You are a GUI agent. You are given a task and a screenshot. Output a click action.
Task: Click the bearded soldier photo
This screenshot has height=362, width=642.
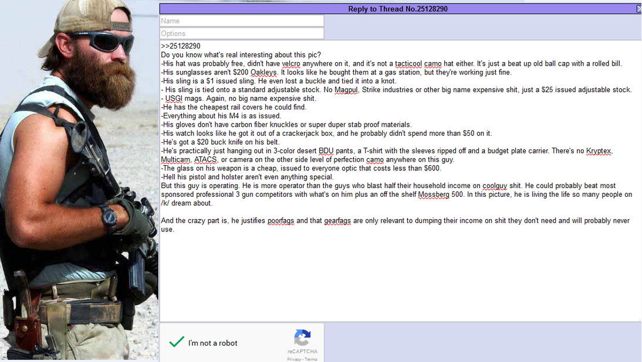[x=79, y=180]
